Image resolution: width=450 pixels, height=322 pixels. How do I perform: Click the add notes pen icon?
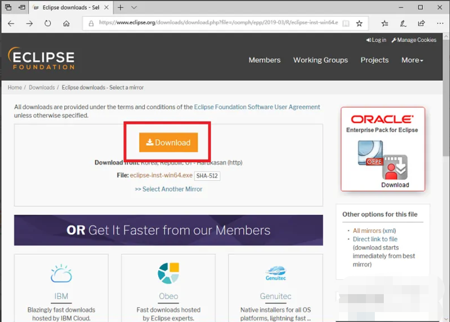[x=403, y=23]
